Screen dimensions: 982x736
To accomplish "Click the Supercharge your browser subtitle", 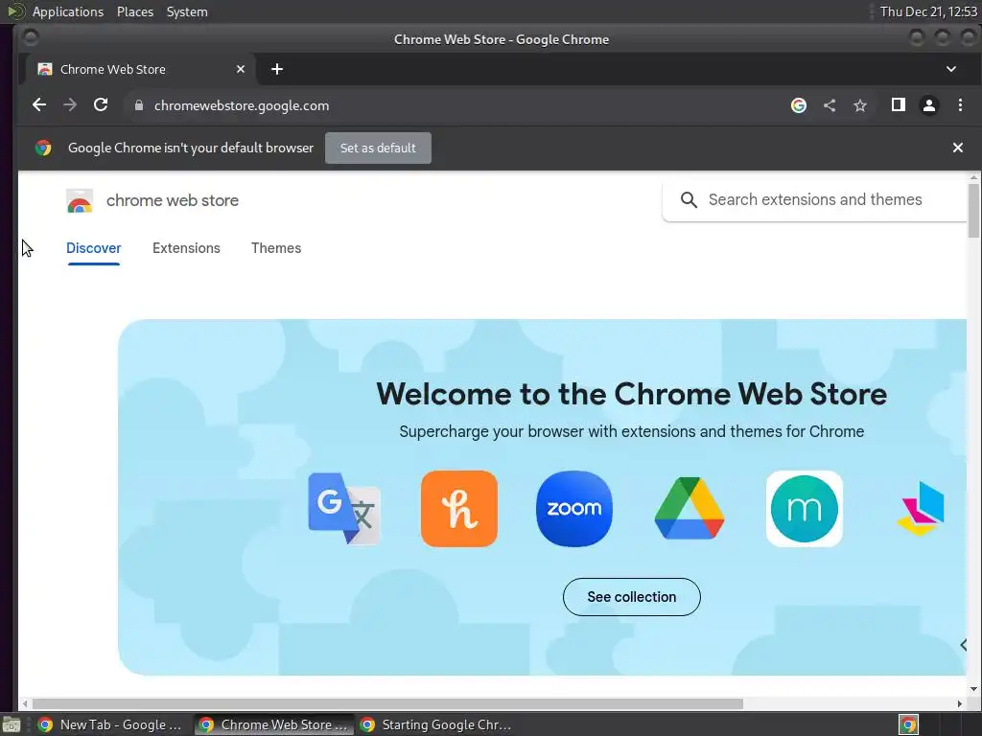I will (x=631, y=432).
